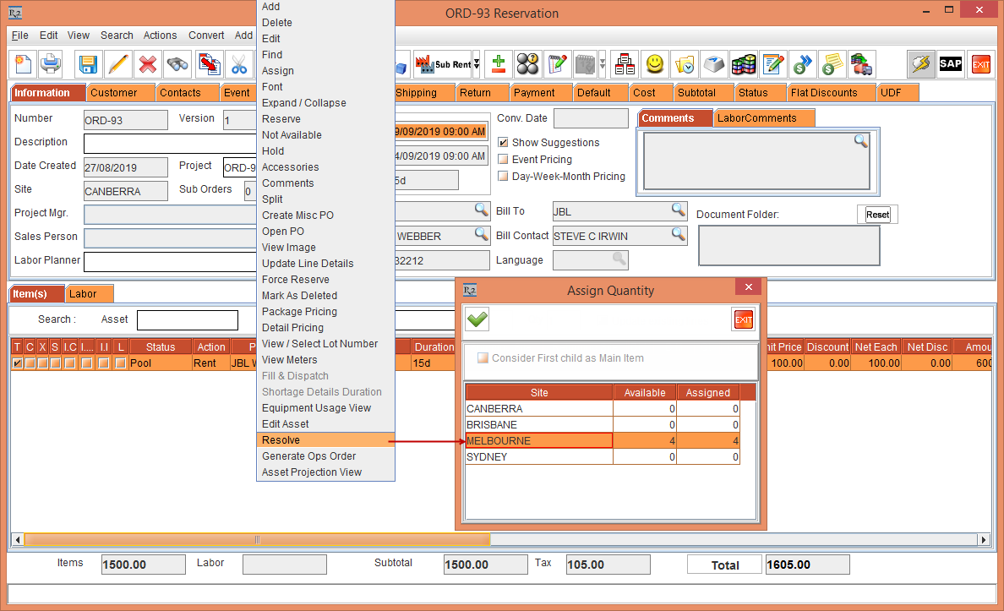Open Find with the binoculars icon
This screenshot has height=611, width=1004.
[177, 64]
